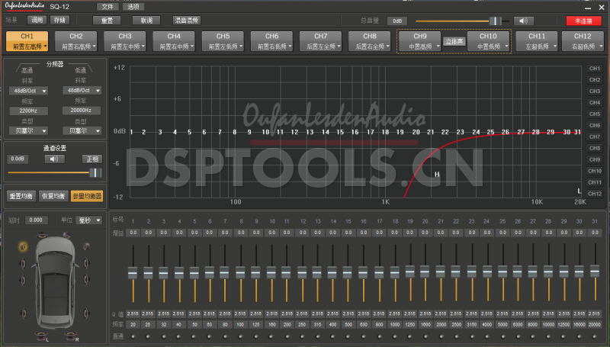Image resolution: width=610 pixels, height=347 pixels.
Task: Select the center-right speaker above the car hood
Action: tap(67, 236)
